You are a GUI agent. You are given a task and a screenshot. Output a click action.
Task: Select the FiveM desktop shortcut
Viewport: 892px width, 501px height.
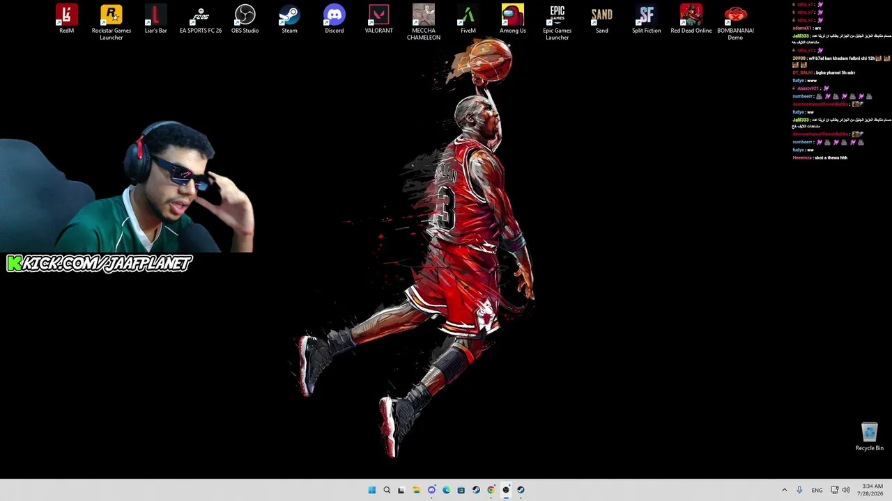(x=468, y=19)
